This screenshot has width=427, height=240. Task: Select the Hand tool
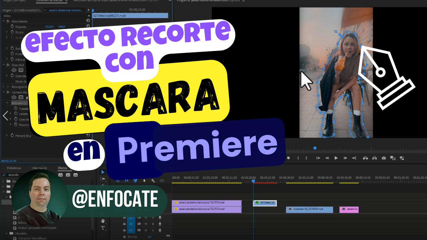(103, 221)
